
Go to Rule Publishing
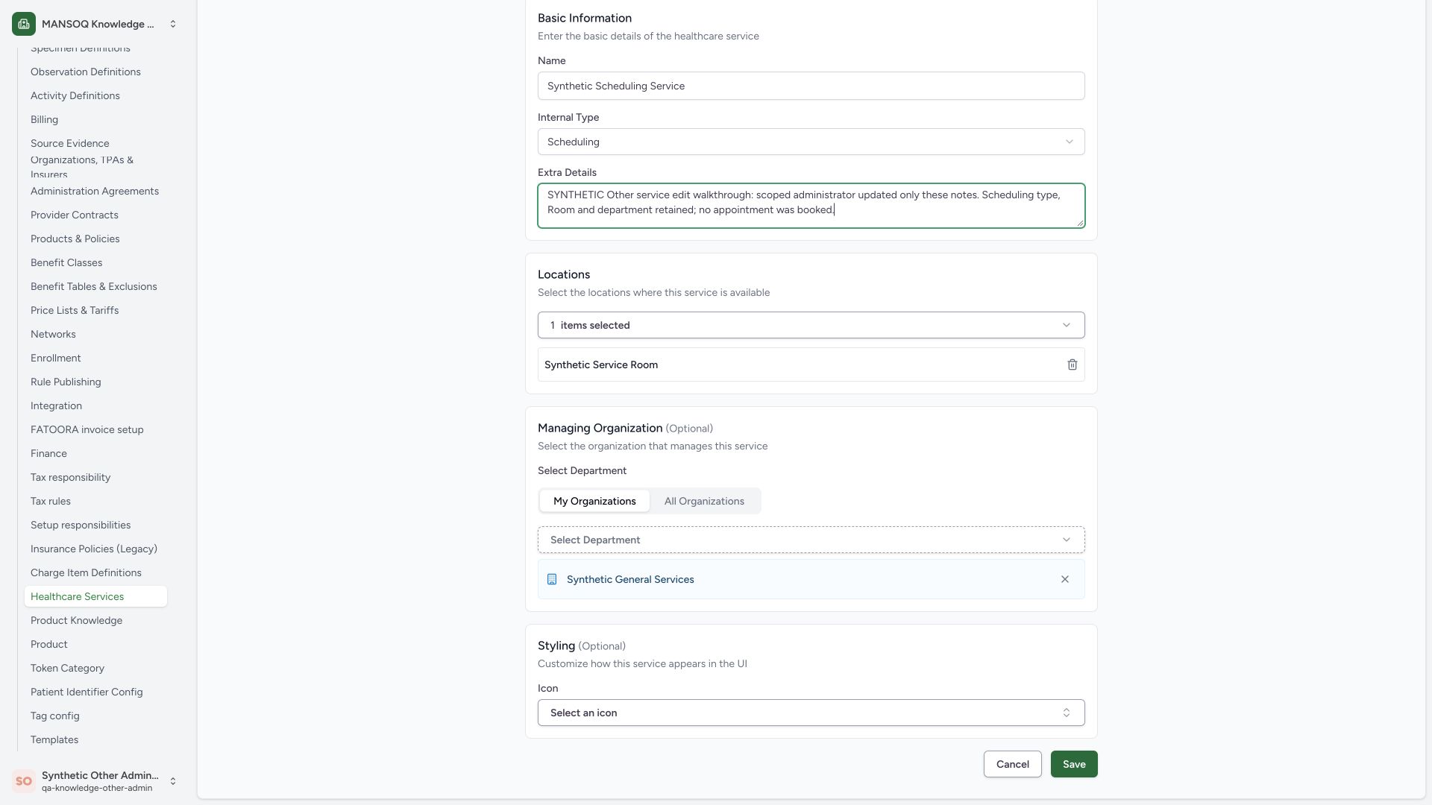66,382
